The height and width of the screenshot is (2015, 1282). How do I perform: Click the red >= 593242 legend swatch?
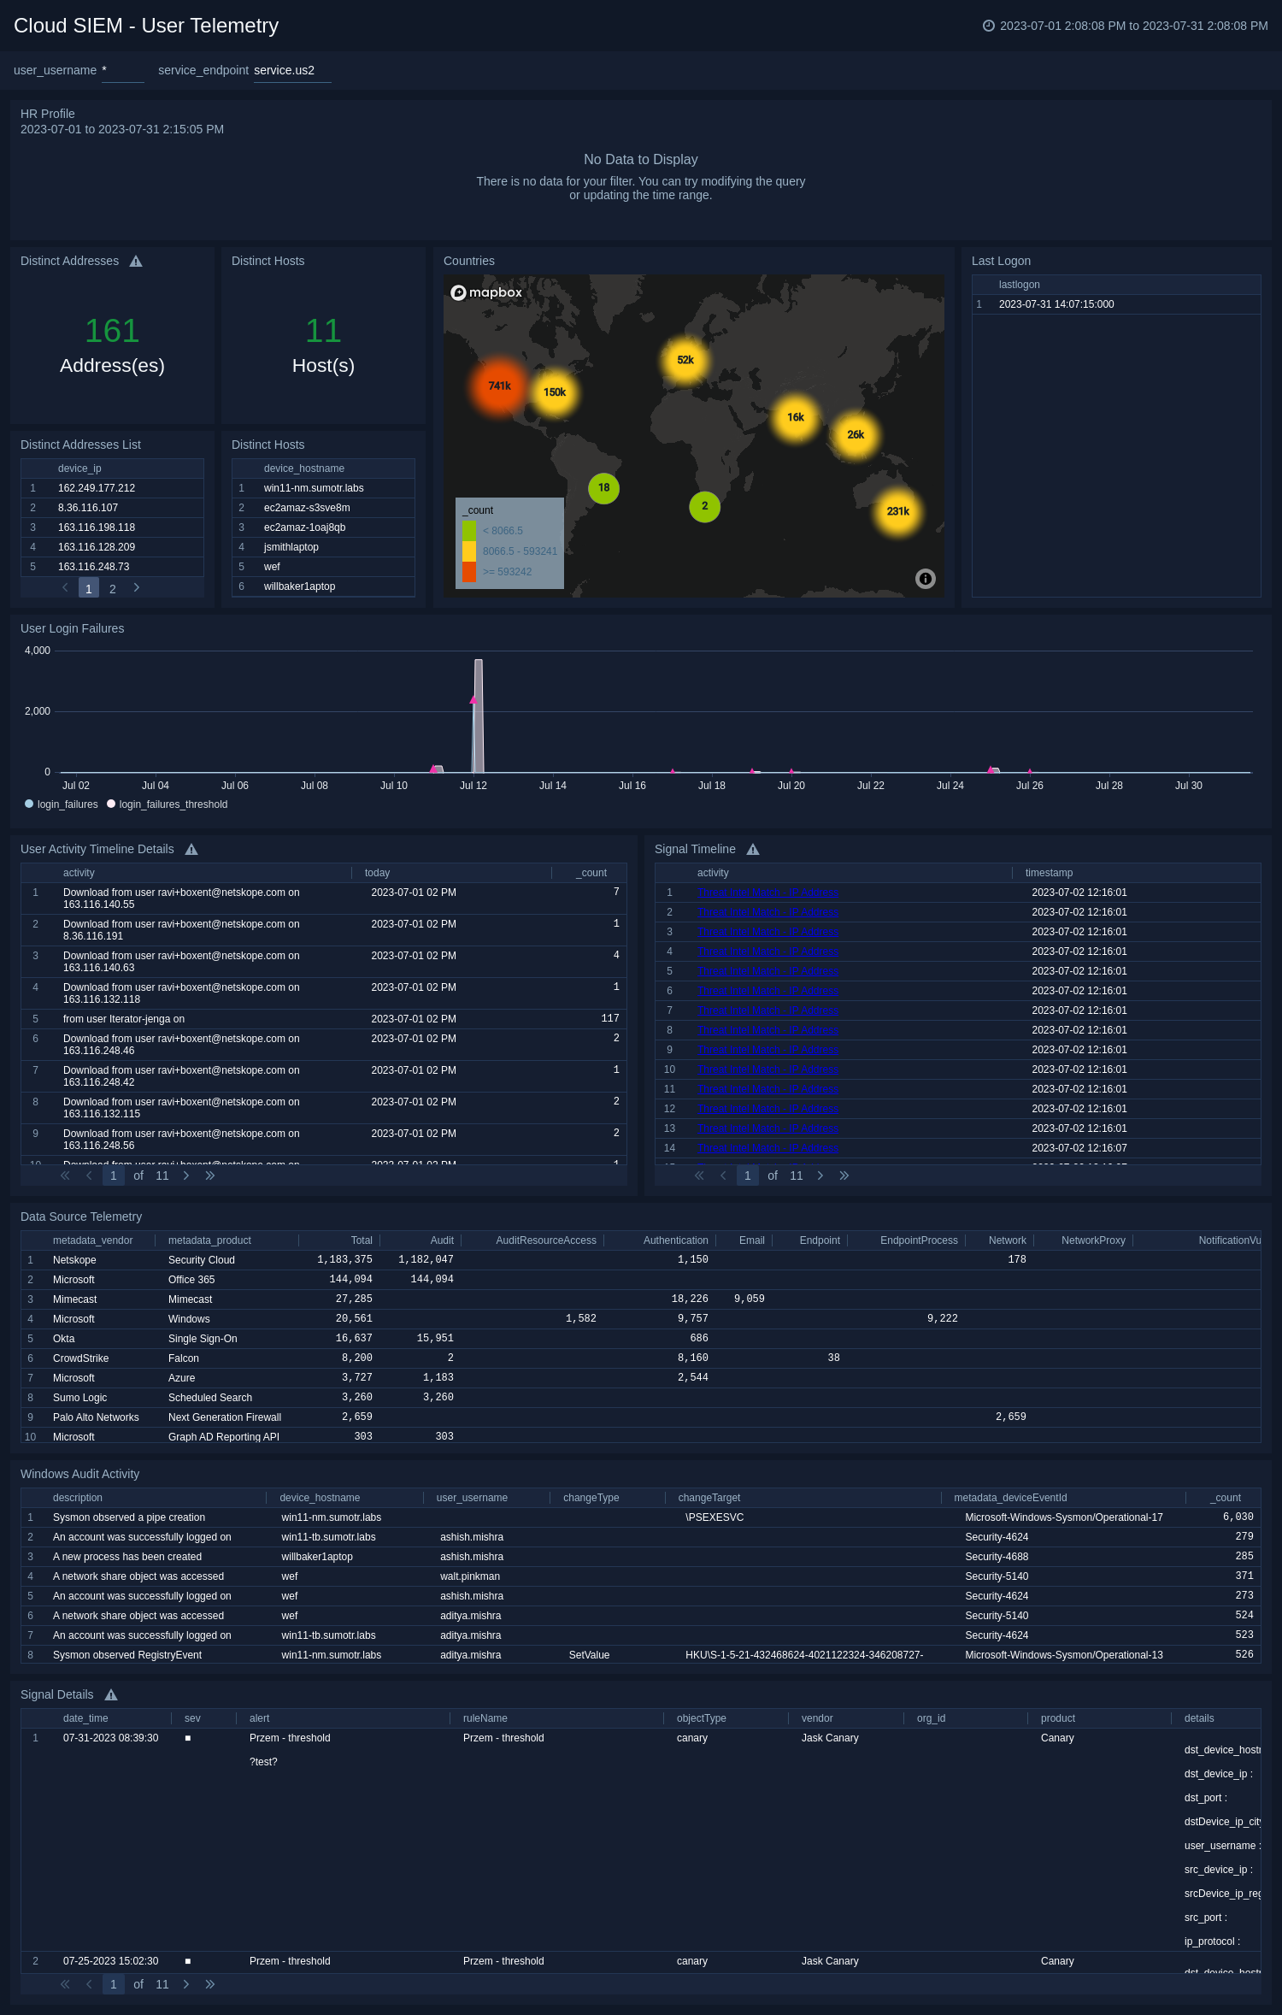pyautogui.click(x=469, y=572)
